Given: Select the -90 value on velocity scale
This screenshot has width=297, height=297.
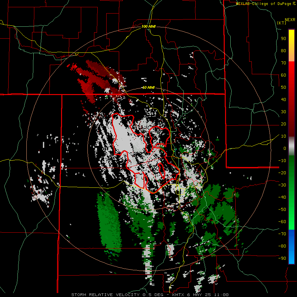Looking at the screenshot, I should 282,258.
